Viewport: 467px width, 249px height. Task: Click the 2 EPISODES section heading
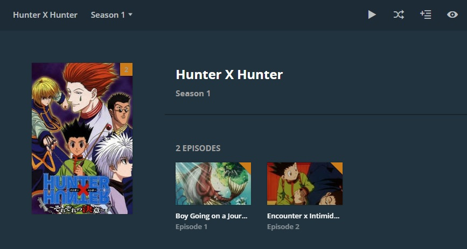198,148
